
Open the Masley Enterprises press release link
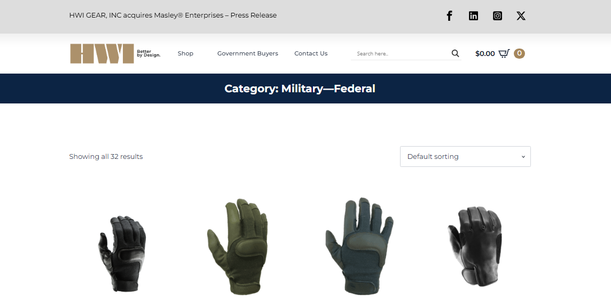[173, 15]
